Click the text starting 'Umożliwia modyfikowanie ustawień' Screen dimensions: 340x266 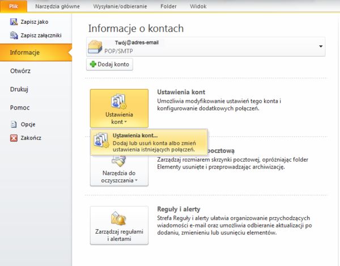pyautogui.click(x=219, y=104)
